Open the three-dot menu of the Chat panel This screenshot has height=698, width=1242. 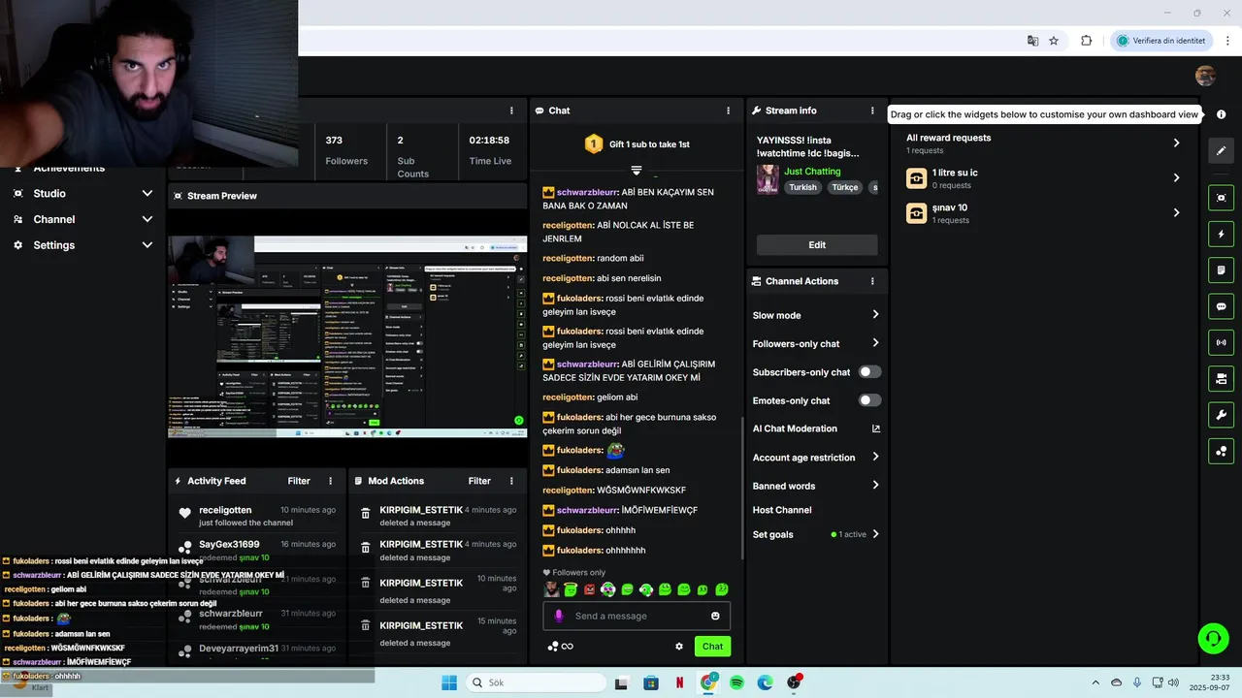pos(728,111)
